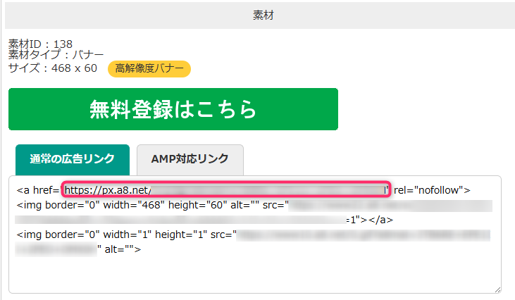
Task: Click the green 無料登録はこちら banner
Action: 173,109
